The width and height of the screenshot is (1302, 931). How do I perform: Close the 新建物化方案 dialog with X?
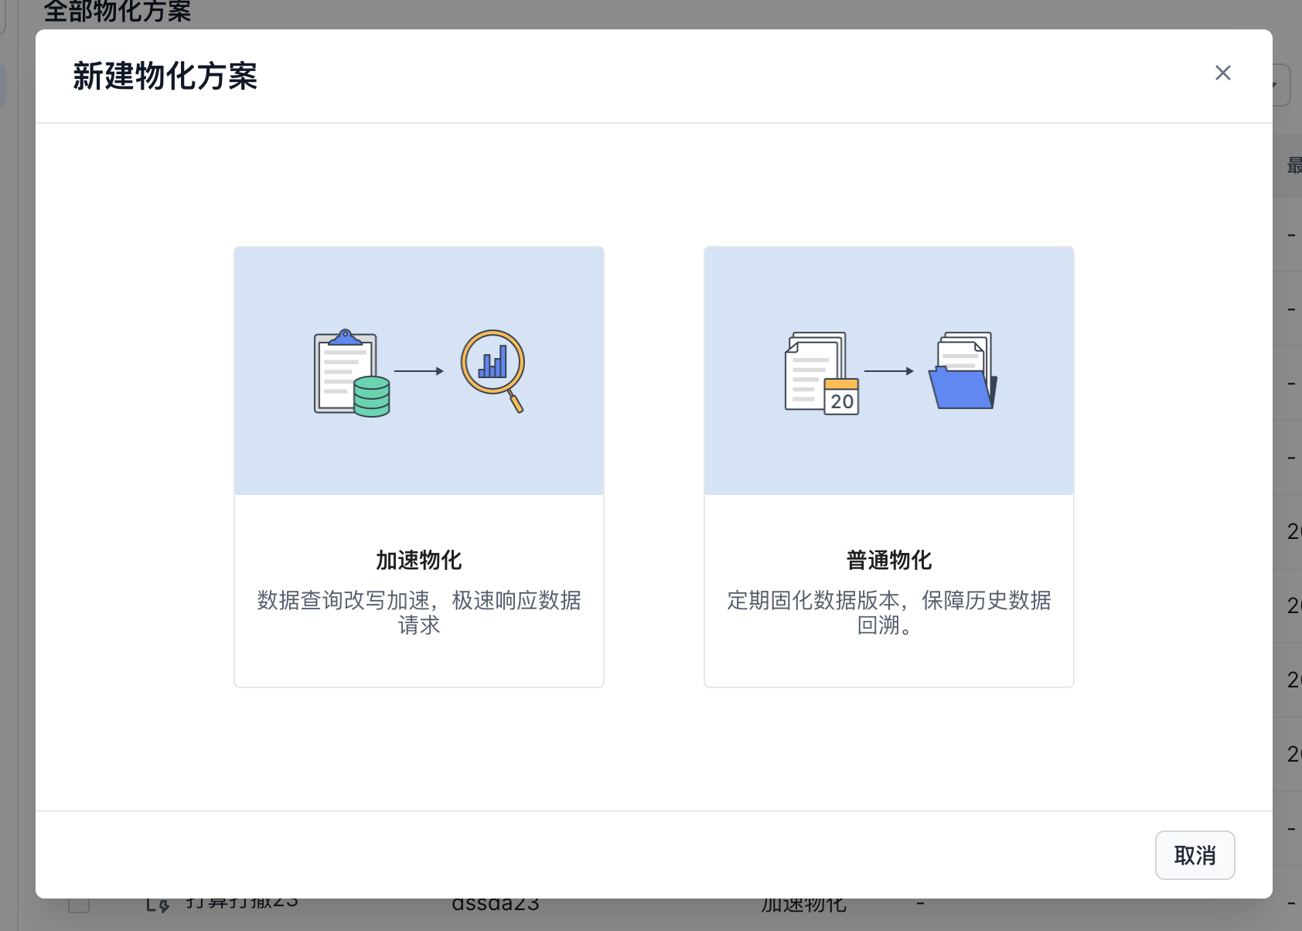pos(1222,73)
